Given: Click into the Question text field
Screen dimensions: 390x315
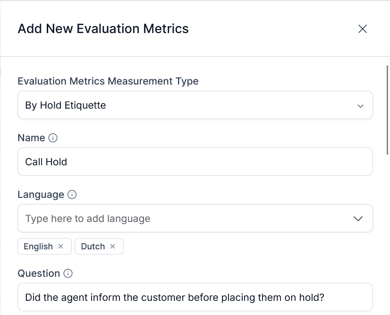Looking at the screenshot, I should coord(195,297).
